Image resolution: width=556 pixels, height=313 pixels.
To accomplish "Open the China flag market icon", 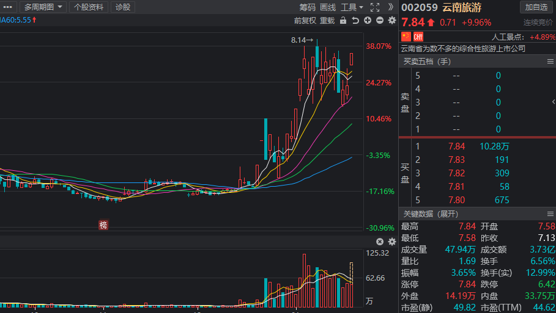I will (406, 37).
